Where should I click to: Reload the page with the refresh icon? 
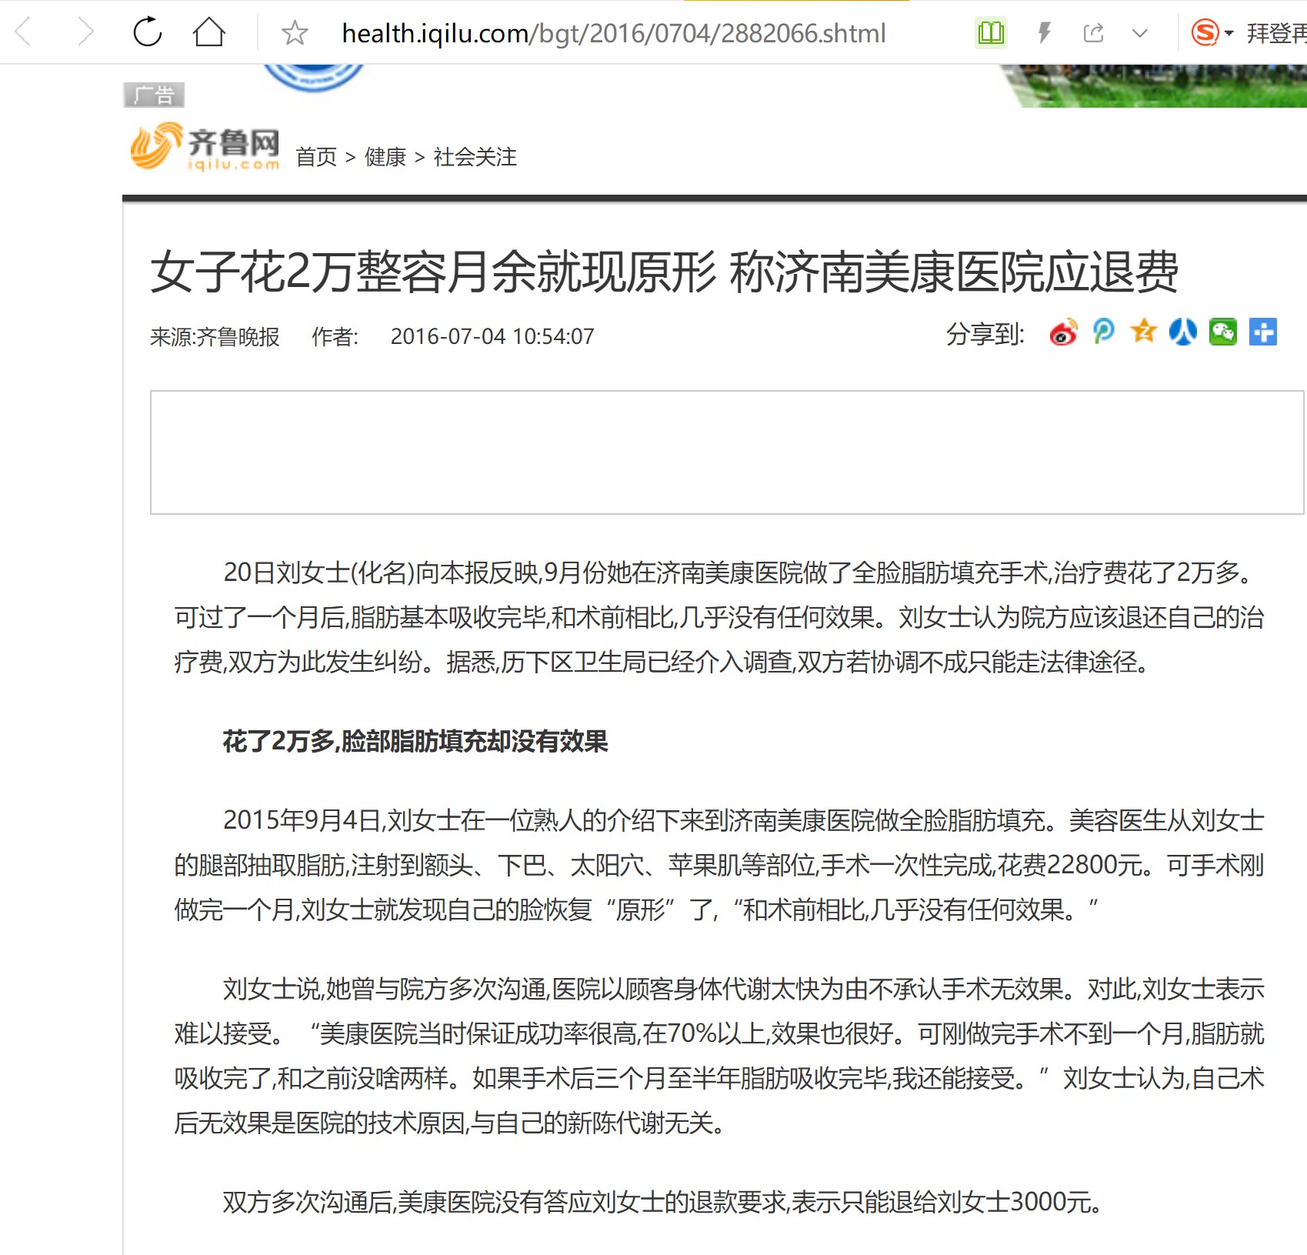point(148,32)
